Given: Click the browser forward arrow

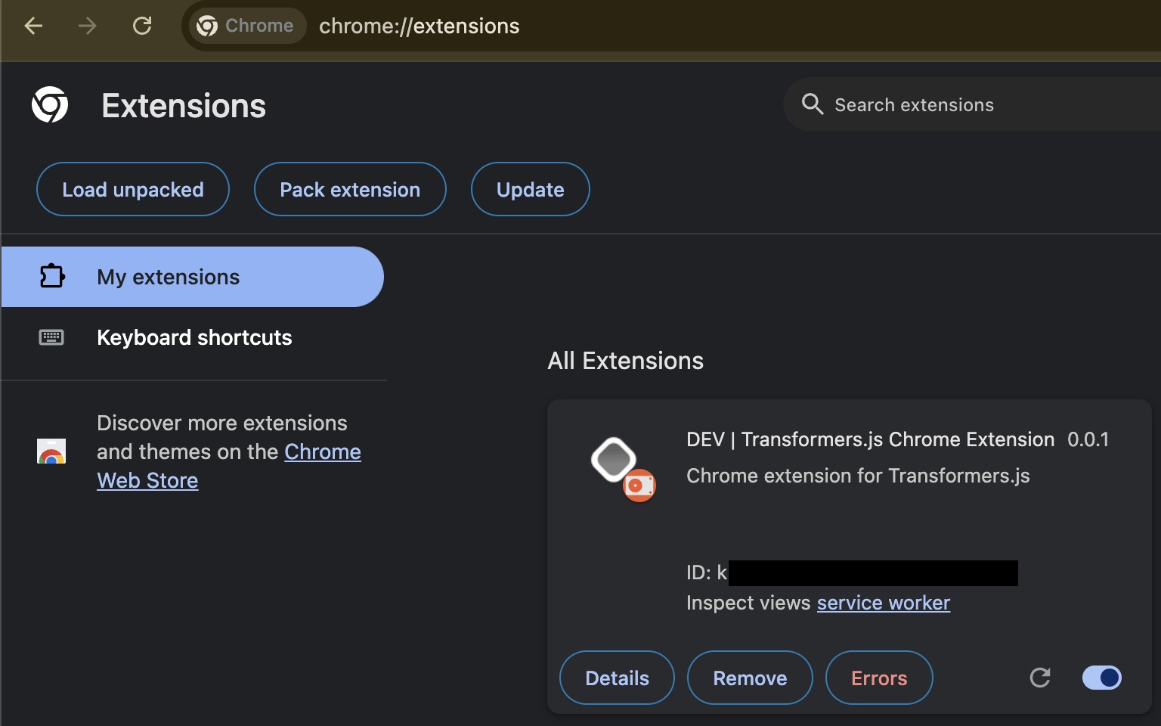Looking at the screenshot, I should 88,26.
